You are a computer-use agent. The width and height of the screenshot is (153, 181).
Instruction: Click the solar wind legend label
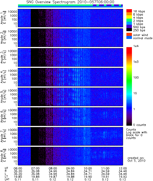click(x=141, y=35)
